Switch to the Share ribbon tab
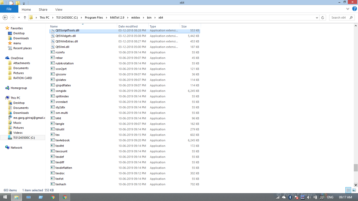This screenshot has height=201, width=358. 43,9
